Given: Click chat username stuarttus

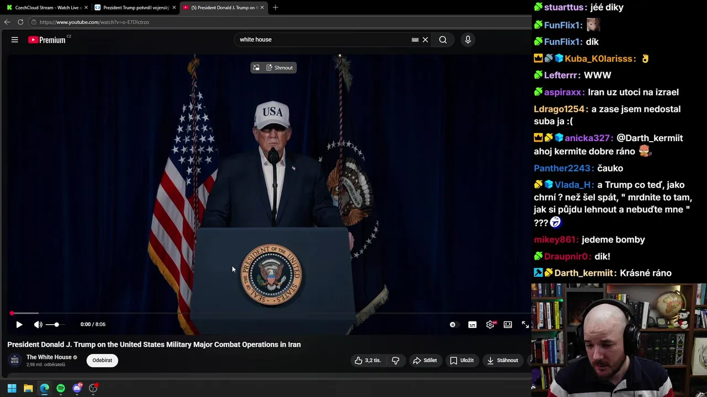Looking at the screenshot, I should (563, 8).
